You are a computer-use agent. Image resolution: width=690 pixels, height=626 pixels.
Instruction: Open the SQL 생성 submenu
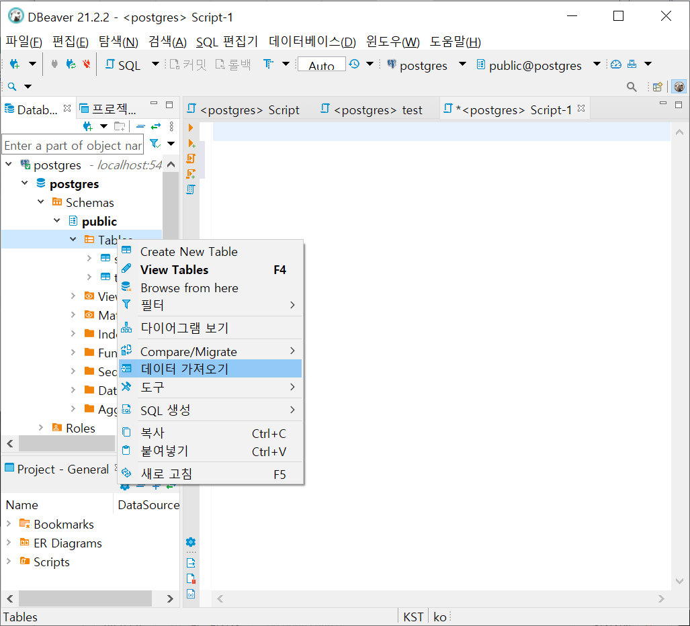210,410
